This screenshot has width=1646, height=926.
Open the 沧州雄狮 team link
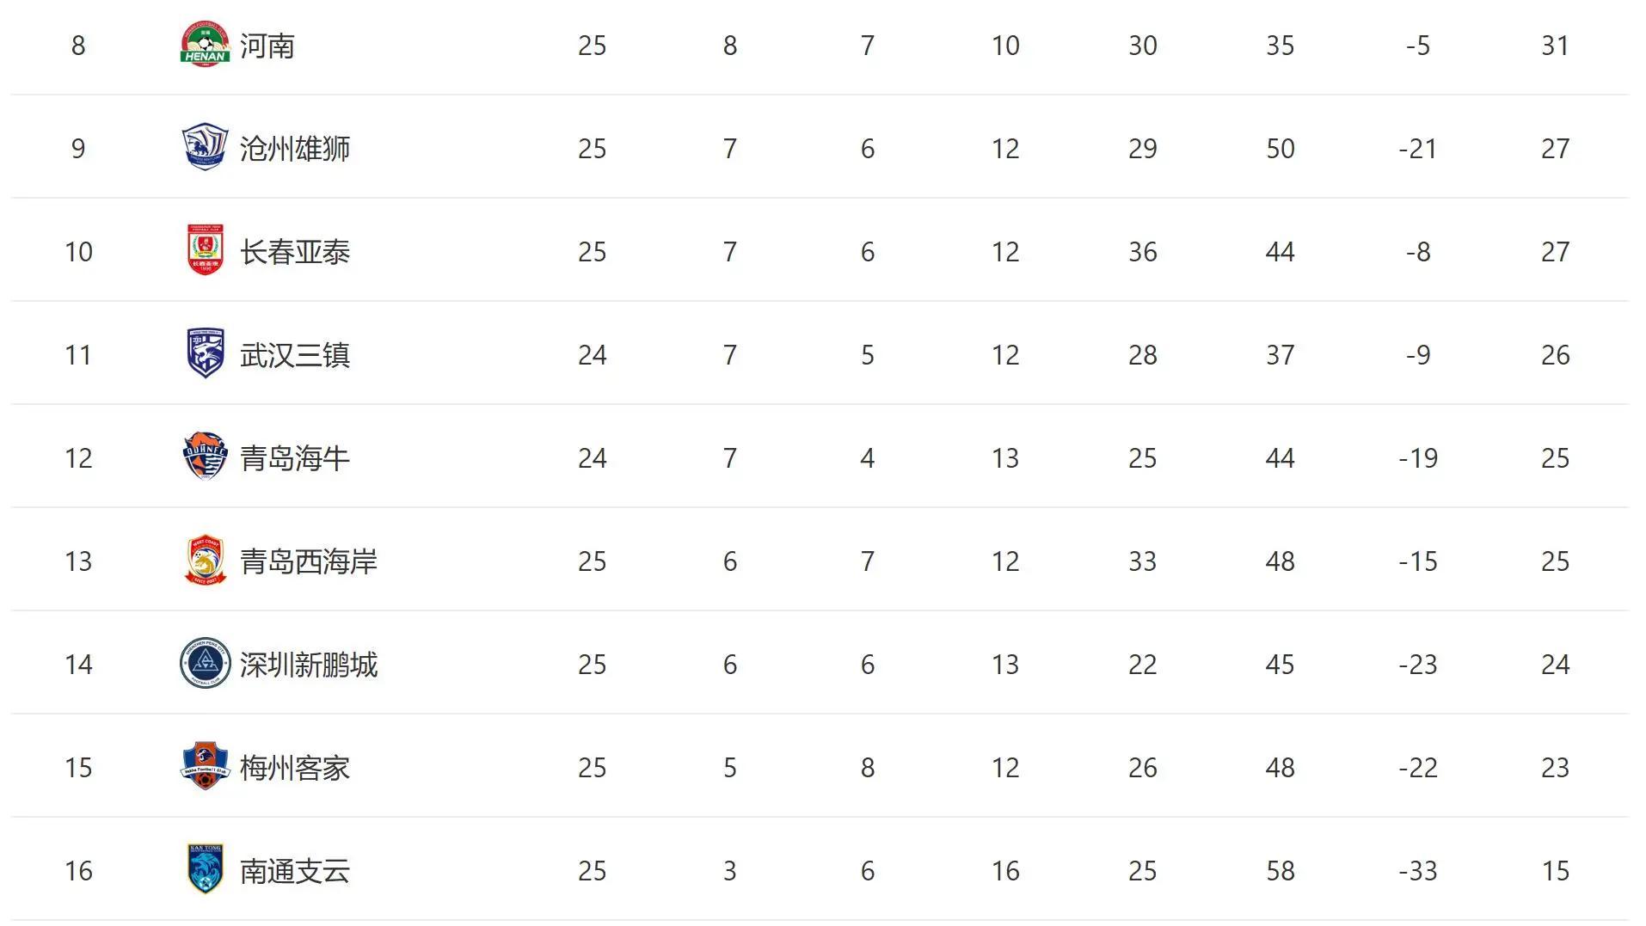pyautogui.click(x=294, y=149)
